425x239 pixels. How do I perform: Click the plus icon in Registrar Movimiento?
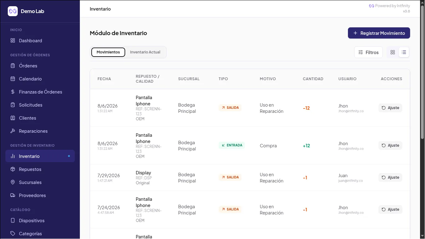(x=355, y=33)
